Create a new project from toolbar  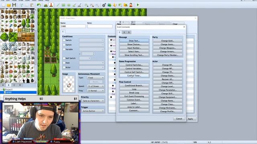point(3,5)
